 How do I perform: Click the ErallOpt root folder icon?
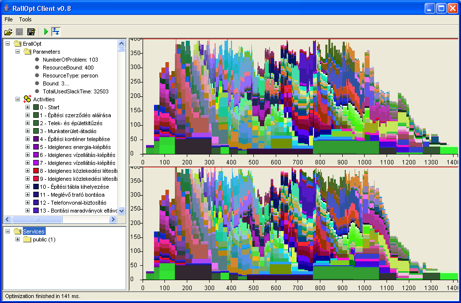17,44
